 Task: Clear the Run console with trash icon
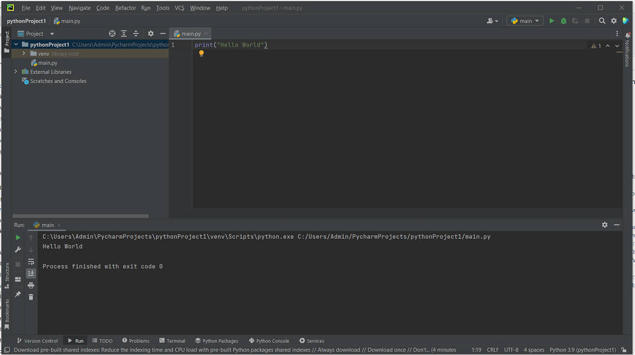pyautogui.click(x=31, y=297)
